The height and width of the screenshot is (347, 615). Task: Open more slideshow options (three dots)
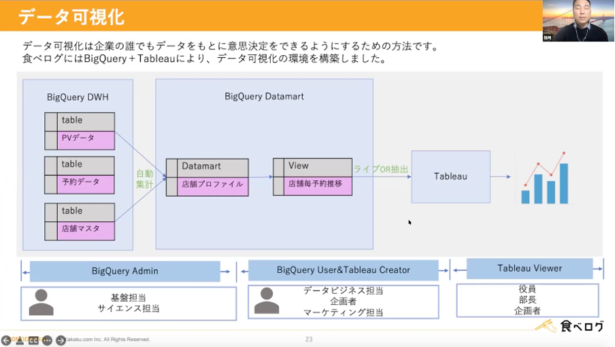[47, 340]
